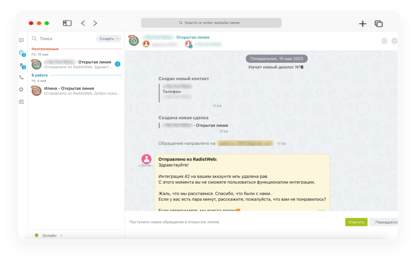This screenshot has width=416, height=262.
Task: Click the green online status dot
Action: pyautogui.click(x=36, y=236)
